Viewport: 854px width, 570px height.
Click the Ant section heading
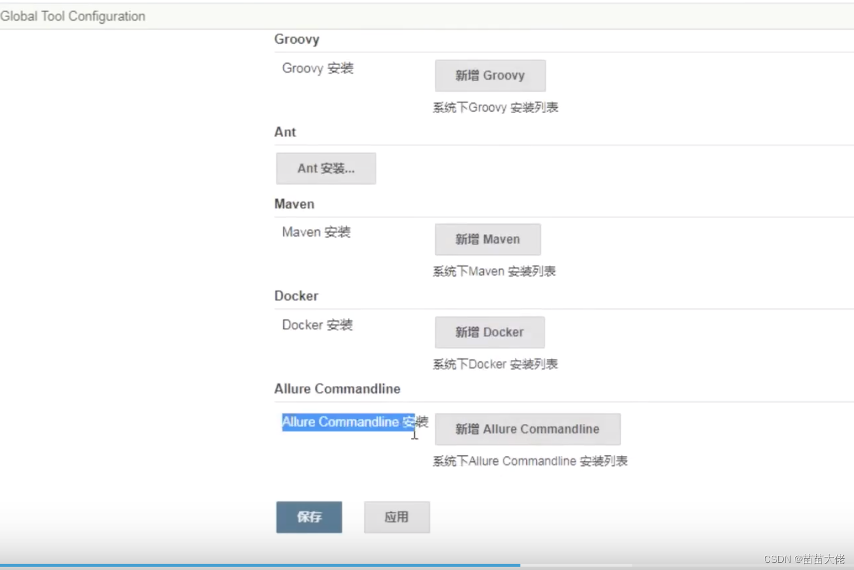click(285, 132)
